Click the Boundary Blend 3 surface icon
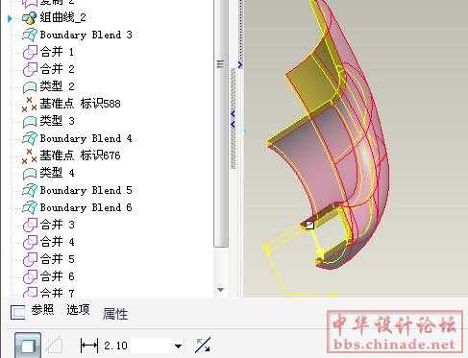468x358 pixels. (30, 35)
